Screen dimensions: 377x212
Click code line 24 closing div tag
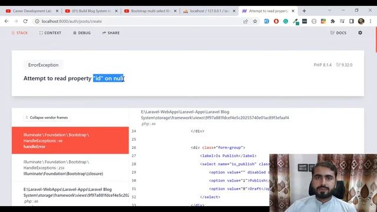[198, 131]
